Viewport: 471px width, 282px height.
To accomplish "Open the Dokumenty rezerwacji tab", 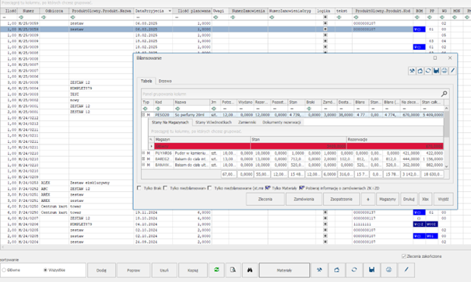I will click(282, 122).
